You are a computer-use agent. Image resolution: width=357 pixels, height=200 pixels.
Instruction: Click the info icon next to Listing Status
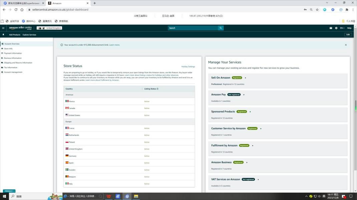[157, 89]
